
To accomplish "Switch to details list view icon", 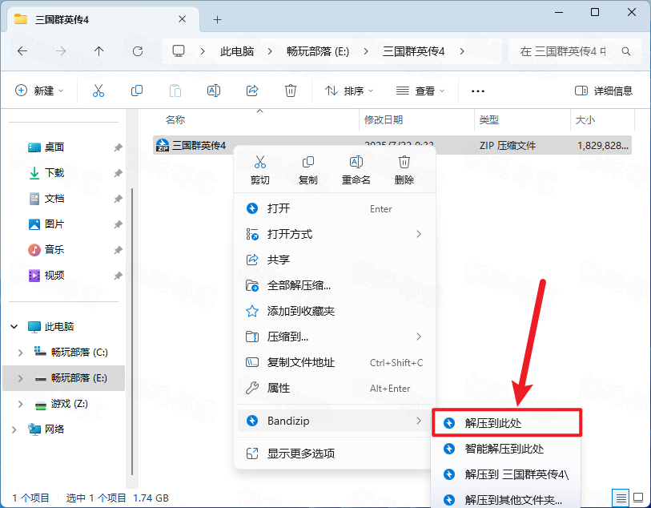I will [x=621, y=498].
